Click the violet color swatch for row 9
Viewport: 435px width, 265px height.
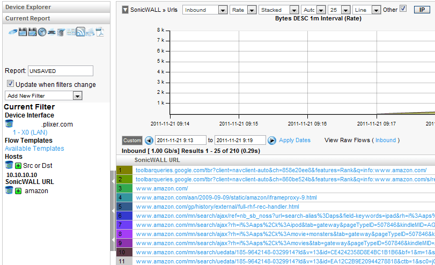124,244
